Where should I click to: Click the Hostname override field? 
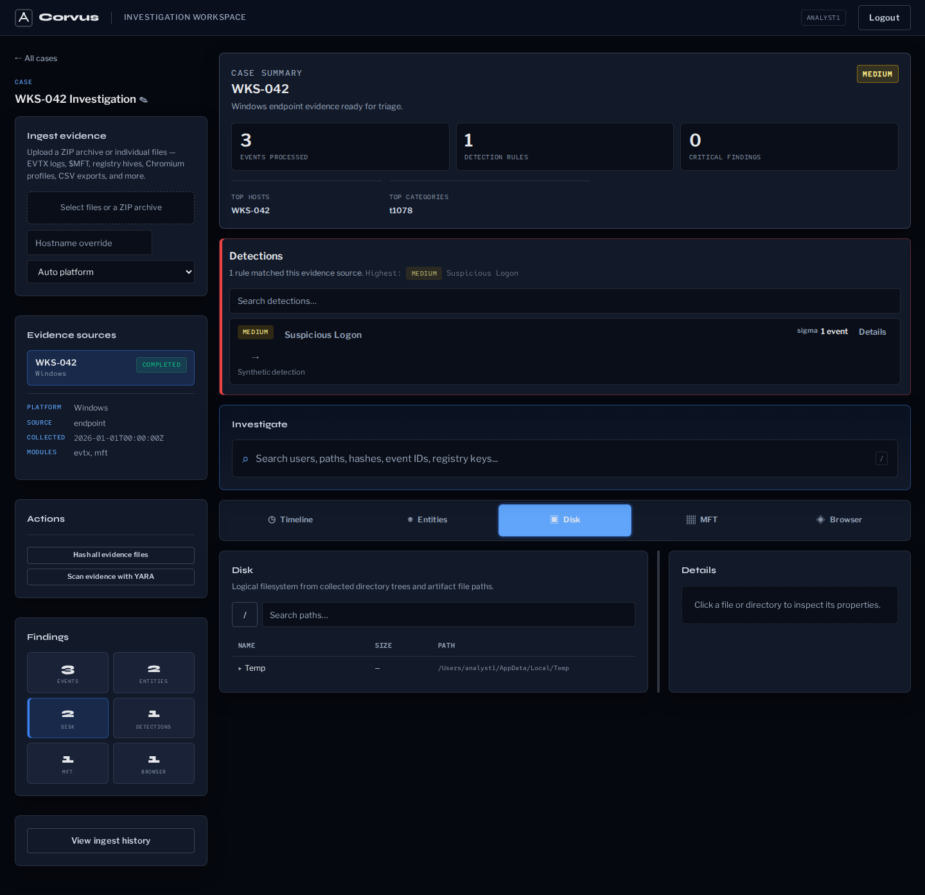click(x=89, y=243)
